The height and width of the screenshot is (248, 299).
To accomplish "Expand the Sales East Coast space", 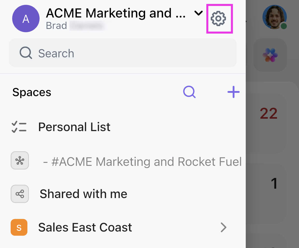I will tap(223, 227).
